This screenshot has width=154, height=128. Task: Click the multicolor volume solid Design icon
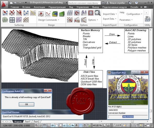[55, 14]
